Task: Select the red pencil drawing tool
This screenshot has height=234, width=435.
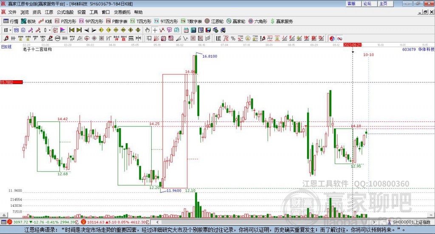Action: [x=6, y=39]
